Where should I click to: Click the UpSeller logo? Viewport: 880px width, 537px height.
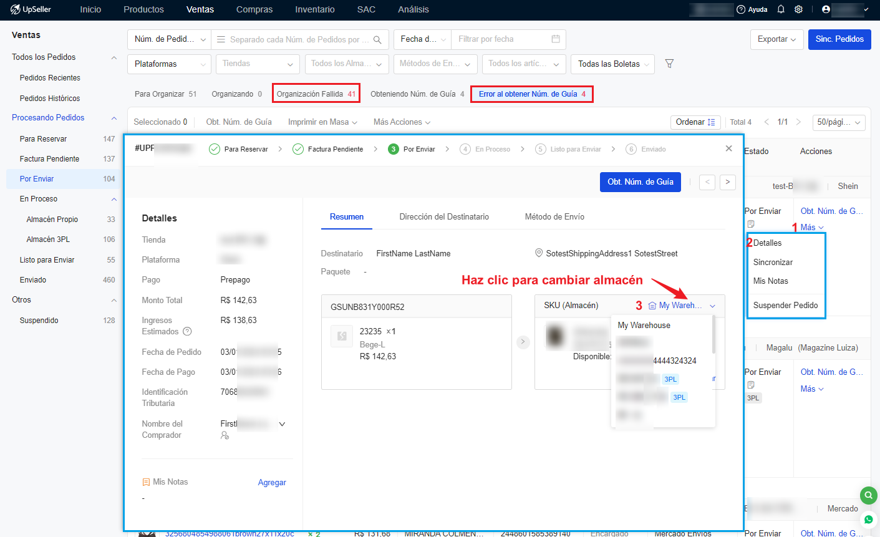[x=31, y=9]
